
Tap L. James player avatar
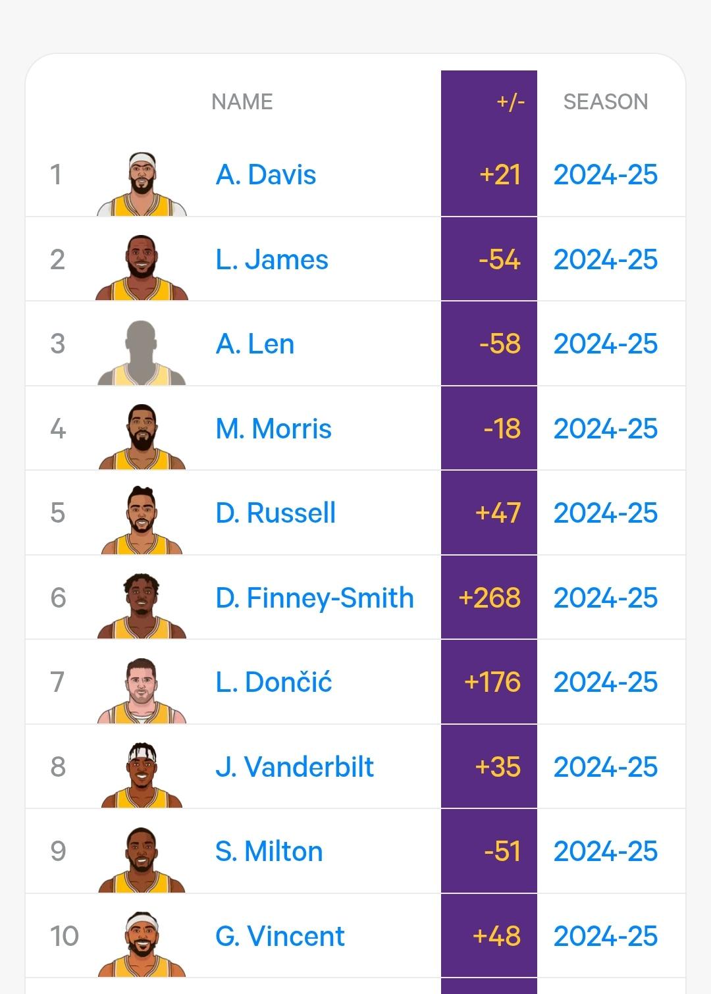click(142, 267)
